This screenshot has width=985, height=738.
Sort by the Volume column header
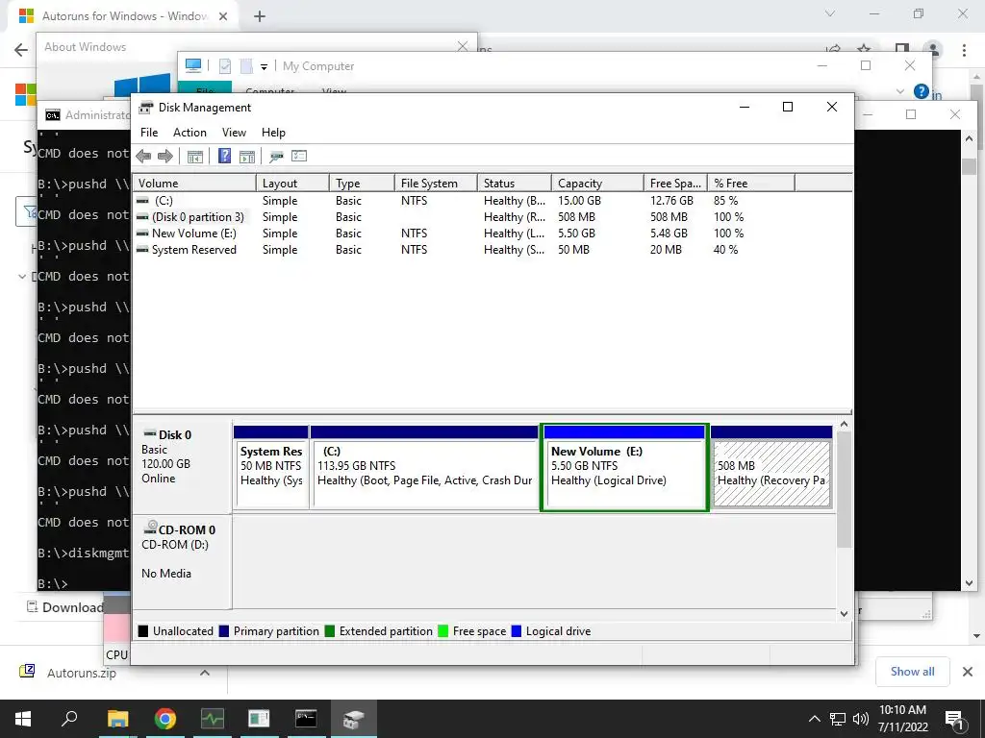[x=194, y=184]
